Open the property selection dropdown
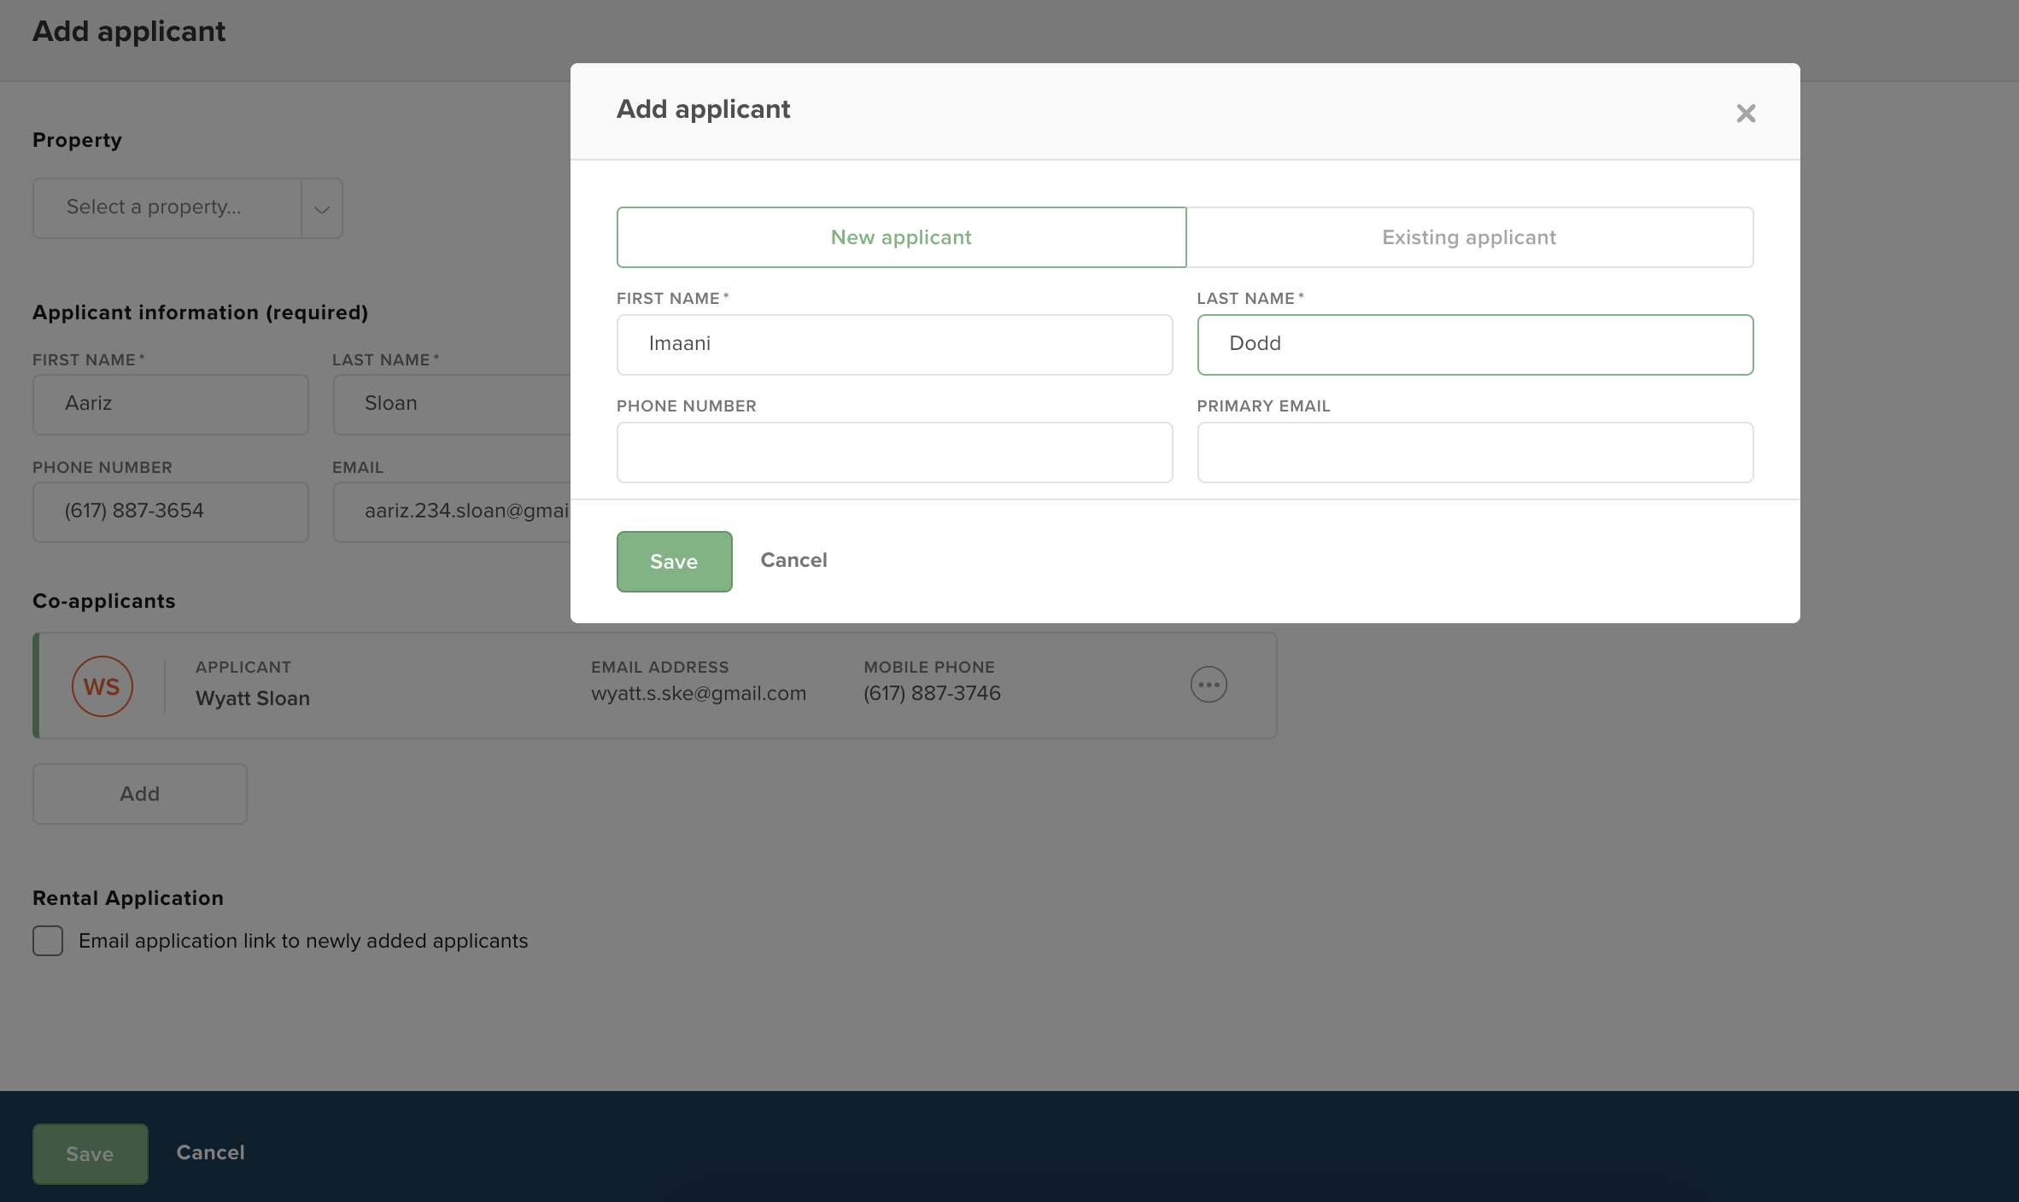2019x1202 pixels. 167,207
